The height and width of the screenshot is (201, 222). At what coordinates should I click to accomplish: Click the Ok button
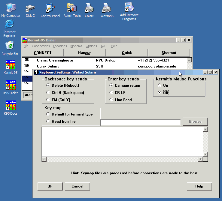click(x=50, y=186)
